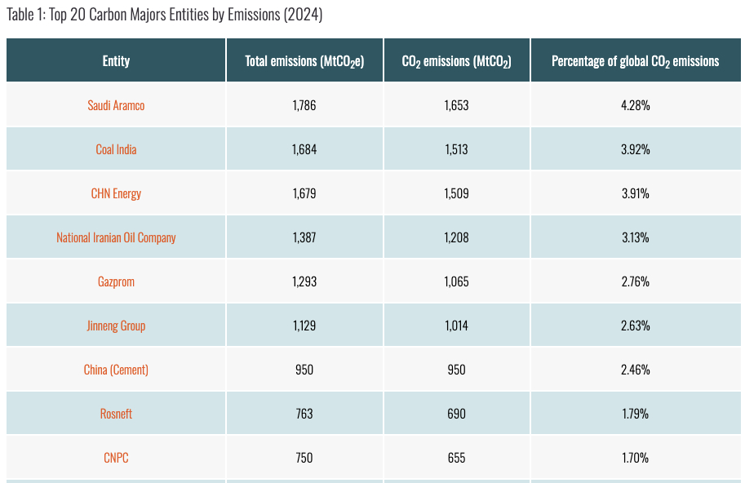Image resolution: width=745 pixels, height=483 pixels.
Task: Click the Entity column header
Action: click(x=116, y=61)
